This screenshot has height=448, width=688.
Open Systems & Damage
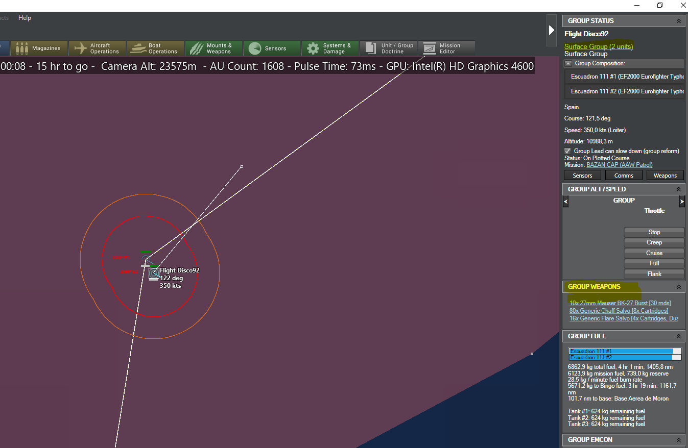tap(330, 48)
